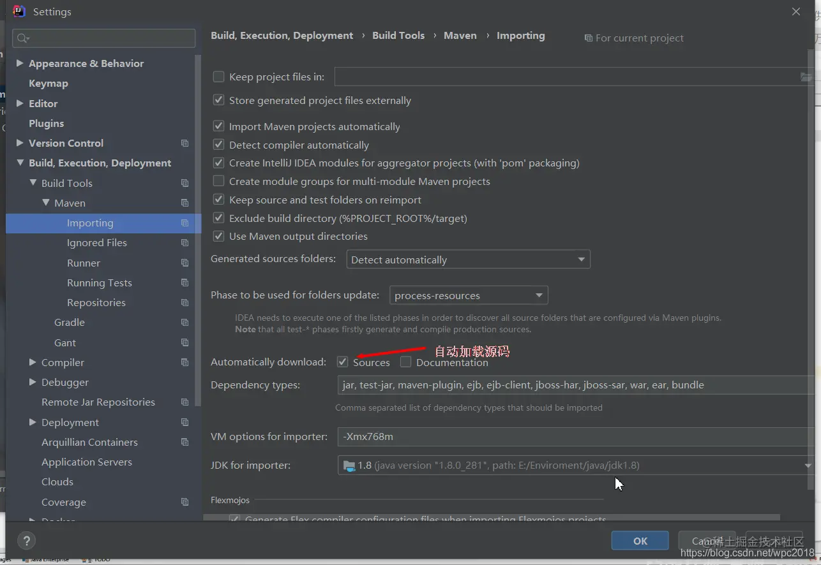This screenshot has width=821, height=565.
Task: Open the folder browser for project files path
Action: 806,77
